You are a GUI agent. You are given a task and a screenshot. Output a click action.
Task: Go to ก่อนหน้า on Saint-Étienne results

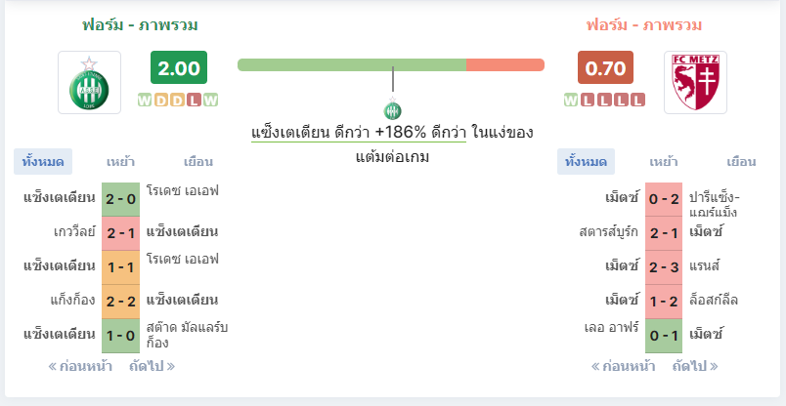click(80, 366)
